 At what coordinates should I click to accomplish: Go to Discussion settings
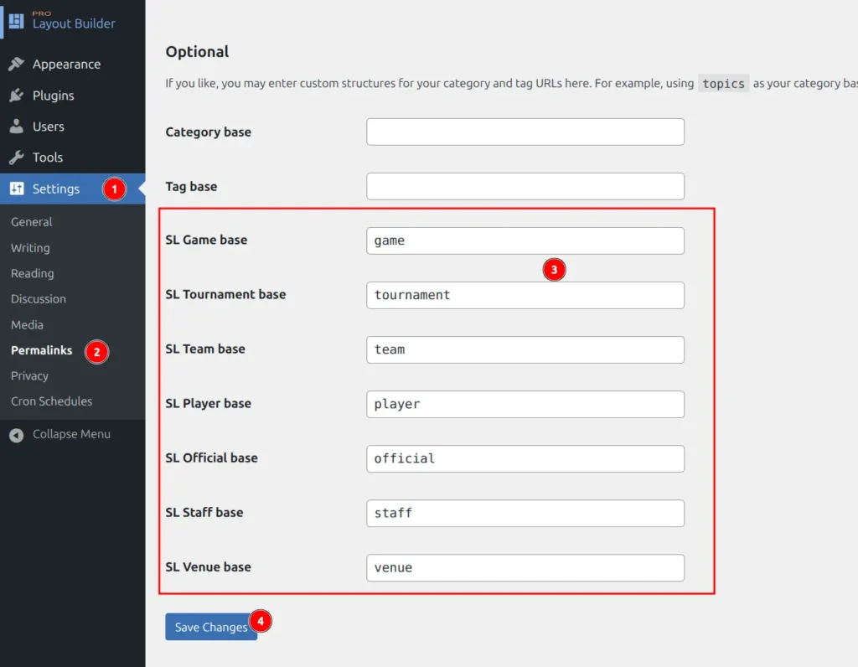point(39,299)
